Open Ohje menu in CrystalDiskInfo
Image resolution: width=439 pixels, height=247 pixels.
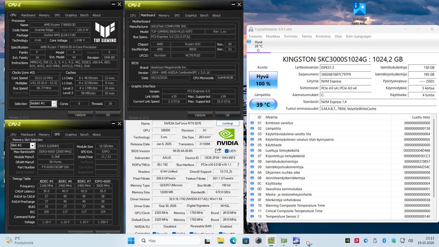338,37
